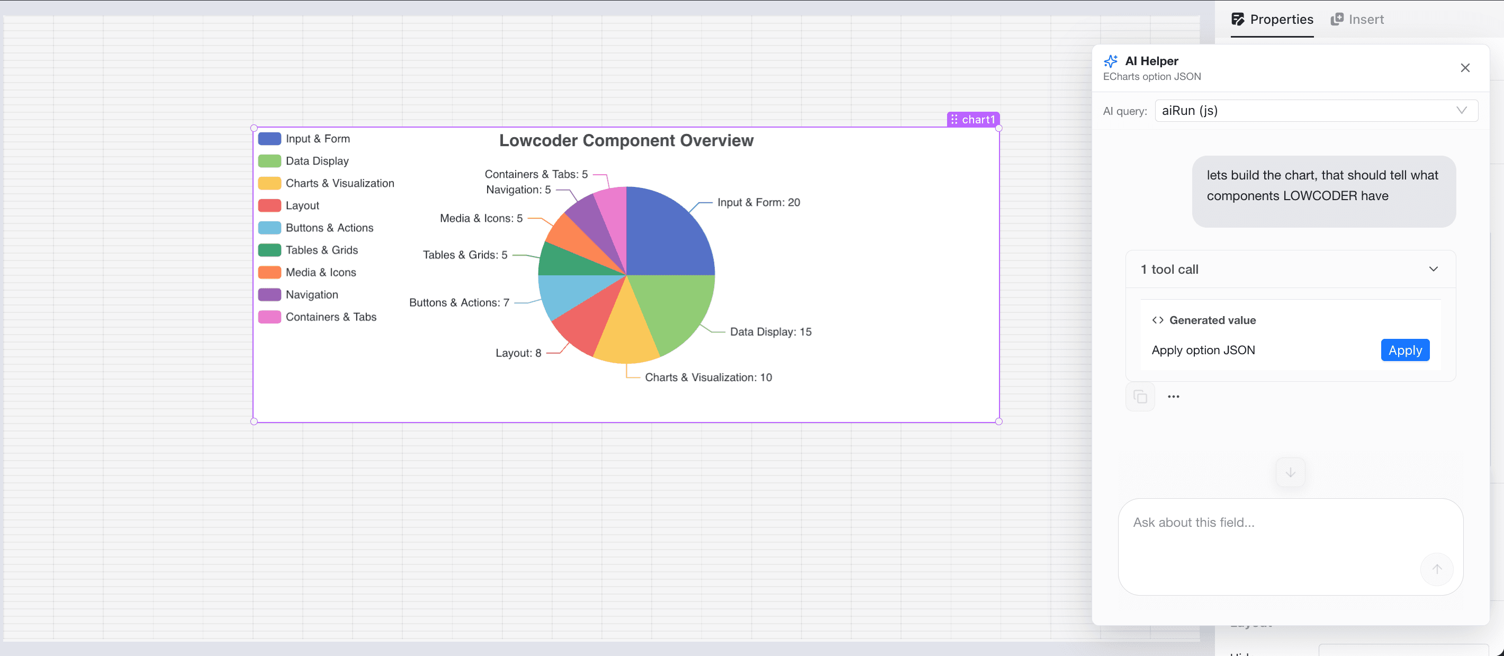Click the 'ECharts option JSON' subtitle
The width and height of the screenshot is (1504, 656).
click(x=1151, y=77)
